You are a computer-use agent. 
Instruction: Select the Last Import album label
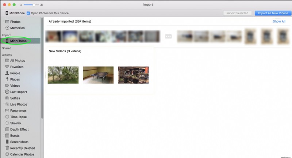point(19,92)
